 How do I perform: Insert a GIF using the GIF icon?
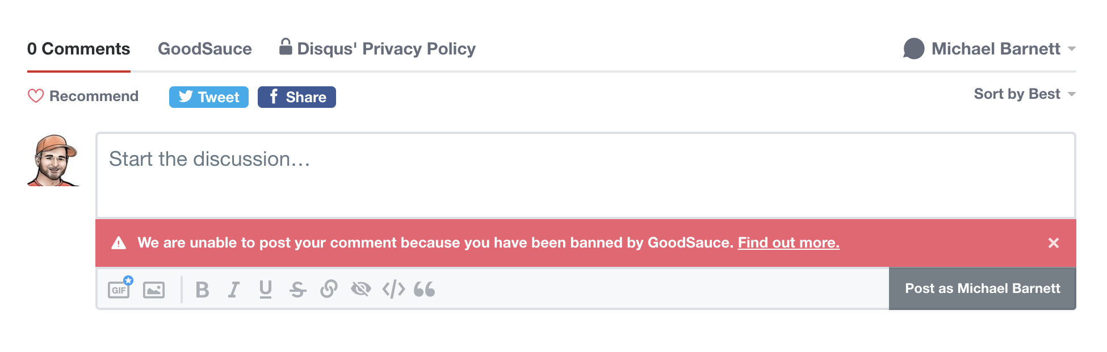[x=119, y=290]
